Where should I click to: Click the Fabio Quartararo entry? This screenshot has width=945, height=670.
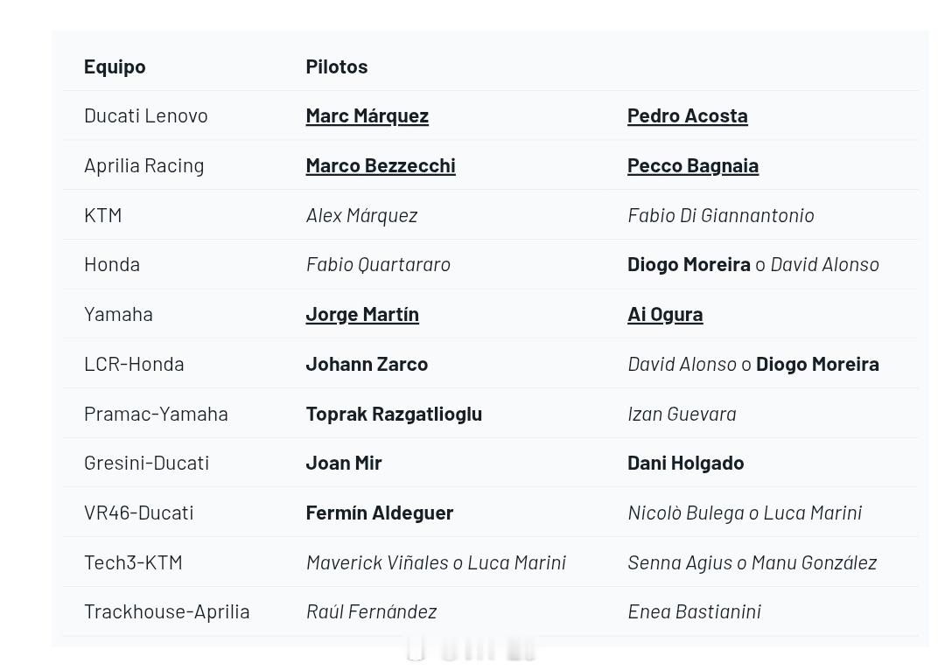pyautogui.click(x=378, y=264)
